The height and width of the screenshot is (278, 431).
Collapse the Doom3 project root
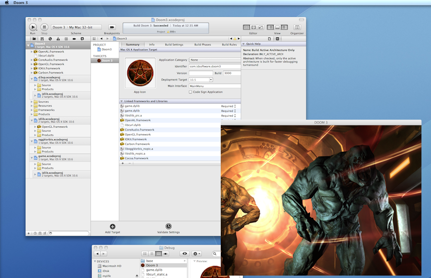click(28, 45)
